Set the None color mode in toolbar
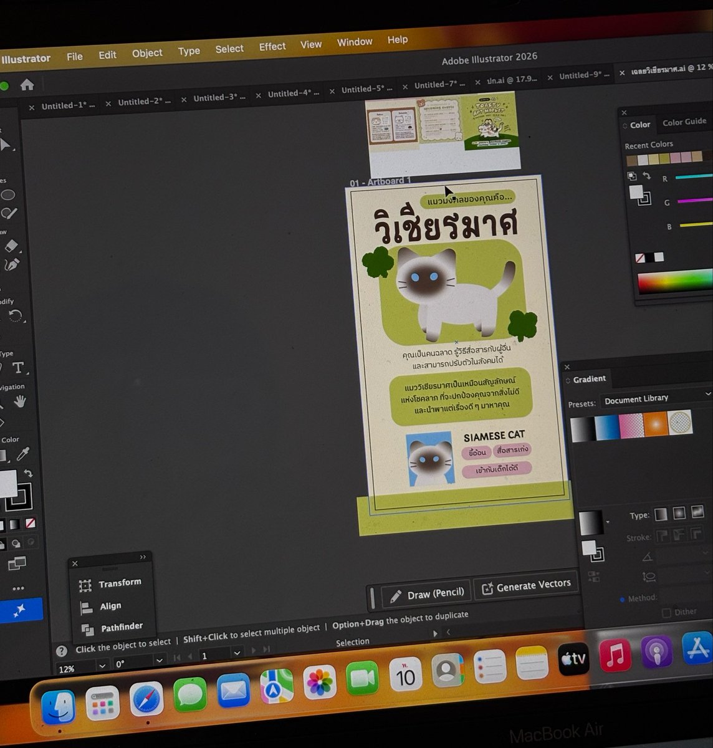The width and height of the screenshot is (713, 748). pos(30,523)
